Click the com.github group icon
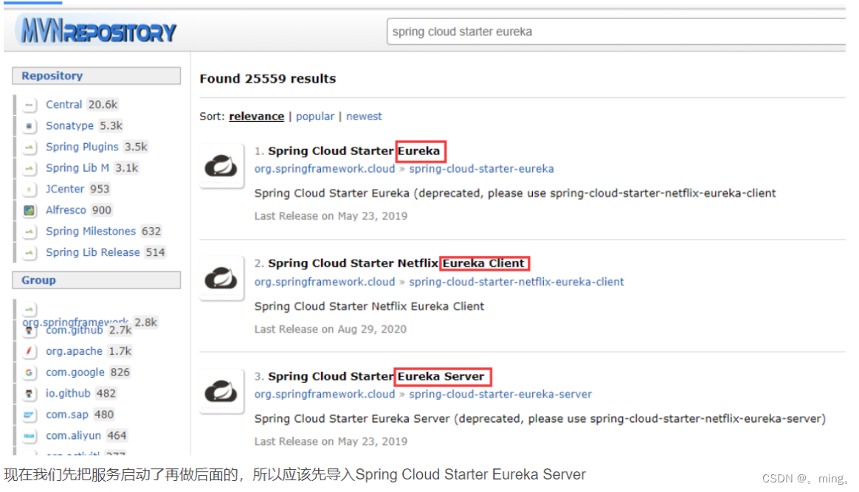The width and height of the screenshot is (859, 492). click(x=30, y=330)
